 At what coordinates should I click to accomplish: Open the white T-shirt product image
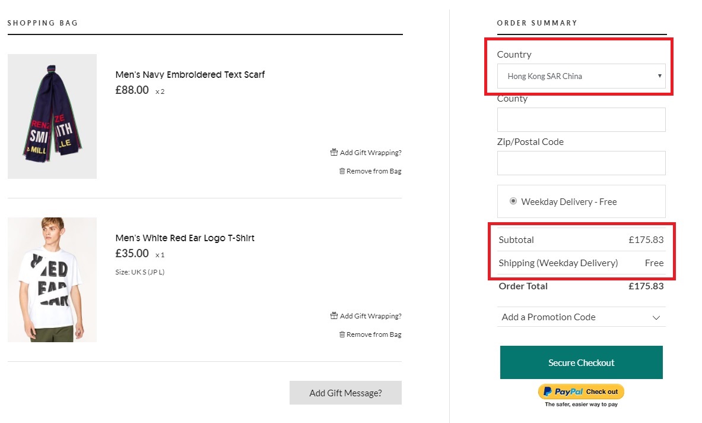coord(52,280)
